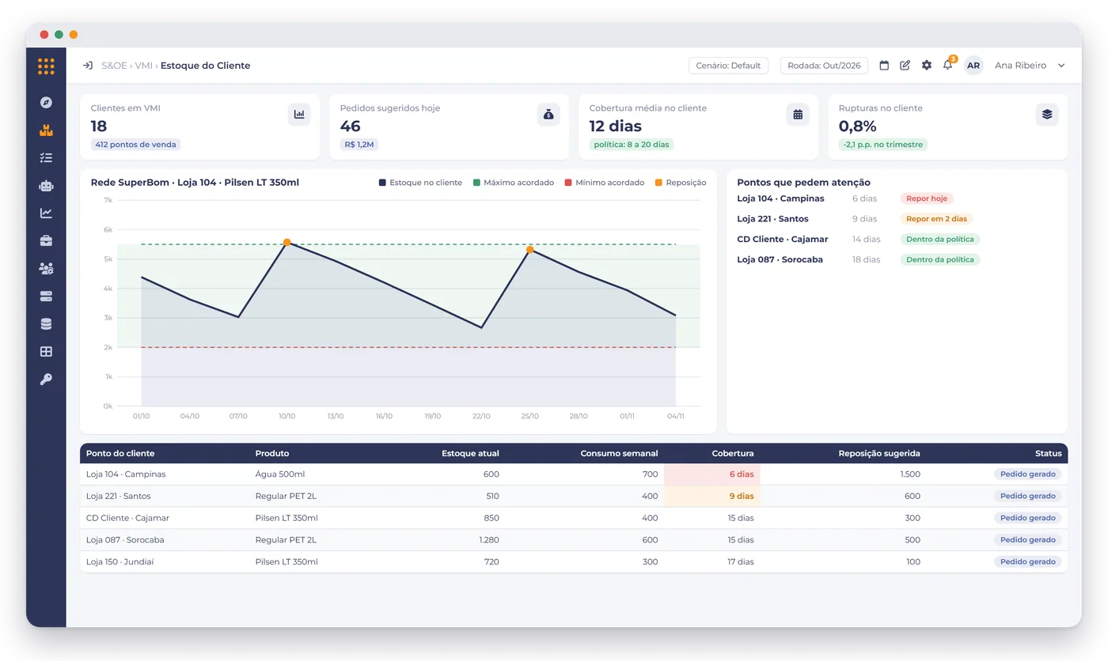Sort by the Cobertura column header
Screen dimensions: 1108x661
733,453
